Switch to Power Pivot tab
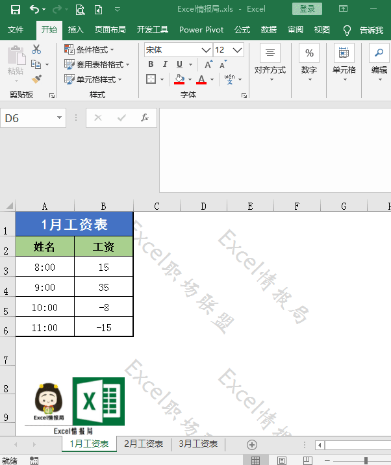391x465 pixels. click(x=201, y=30)
